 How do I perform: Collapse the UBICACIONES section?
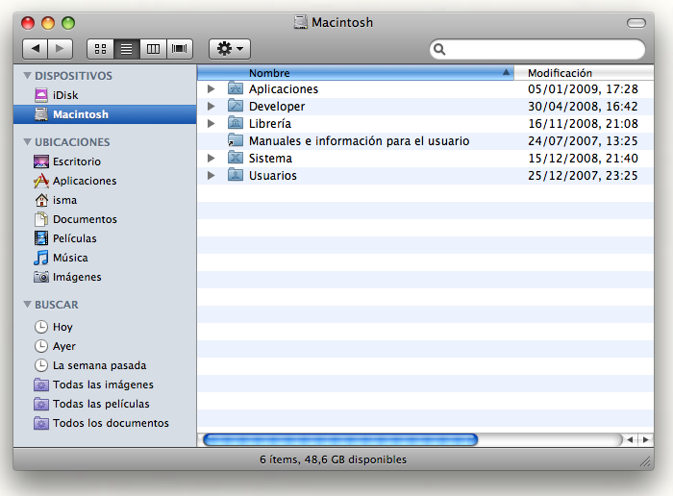tap(28, 141)
